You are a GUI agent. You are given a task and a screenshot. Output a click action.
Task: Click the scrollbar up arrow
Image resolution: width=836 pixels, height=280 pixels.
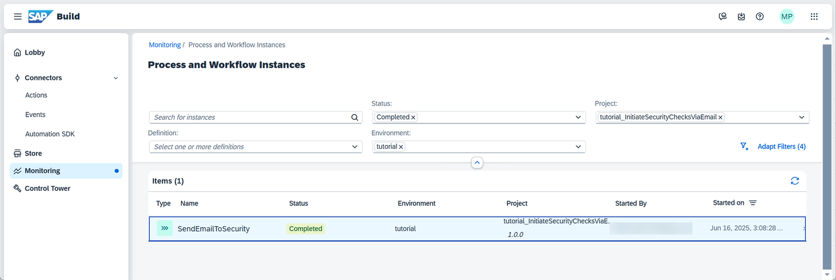[827, 38]
